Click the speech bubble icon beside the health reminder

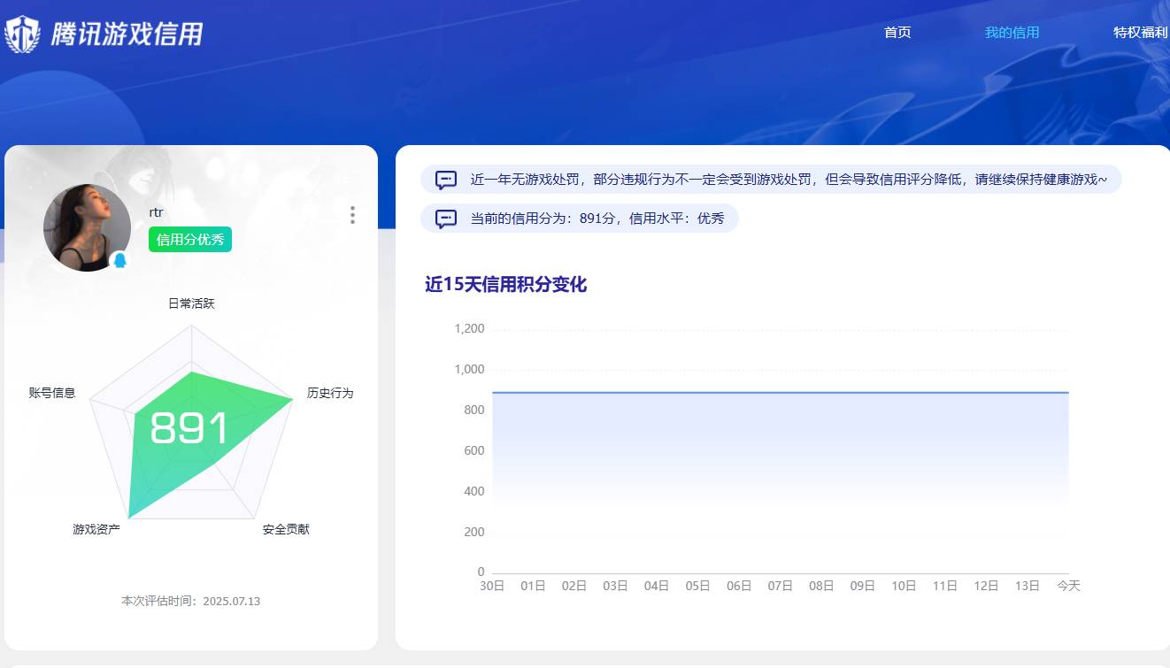click(444, 179)
